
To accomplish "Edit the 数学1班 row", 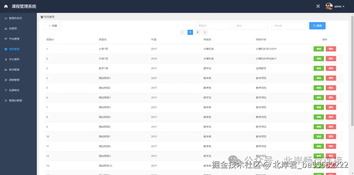I will (x=319, y=68).
